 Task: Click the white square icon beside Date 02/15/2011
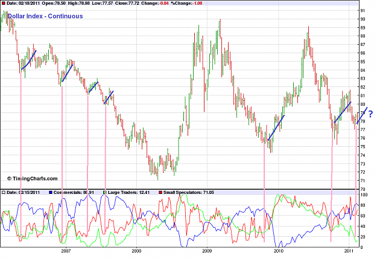(x=4, y=192)
